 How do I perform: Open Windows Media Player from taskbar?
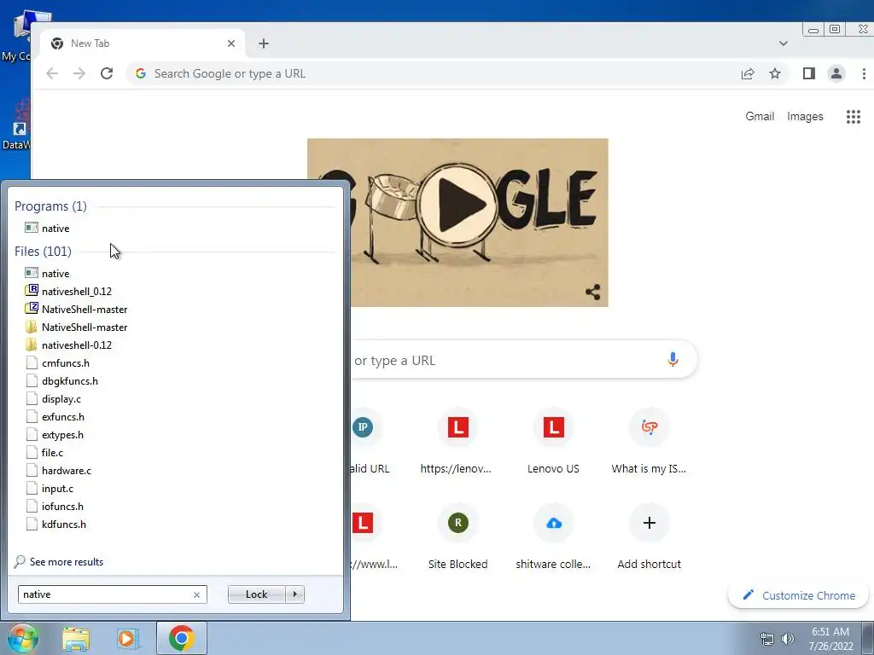(128, 638)
